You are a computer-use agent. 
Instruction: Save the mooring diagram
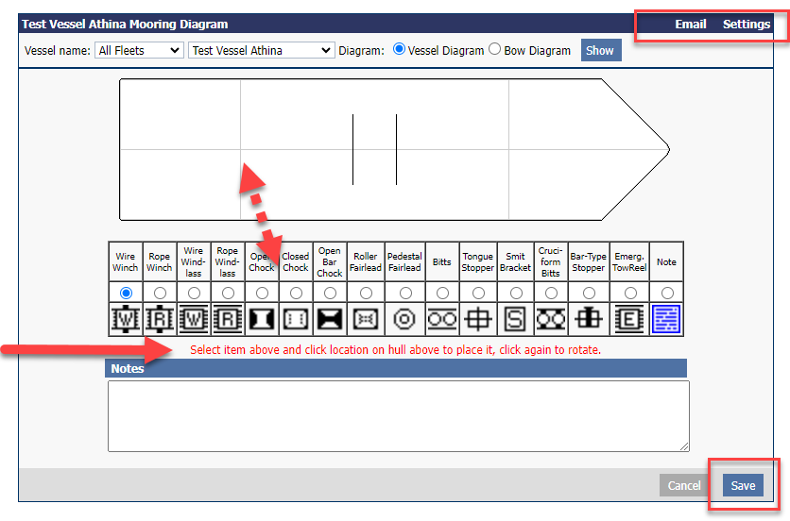pos(743,485)
